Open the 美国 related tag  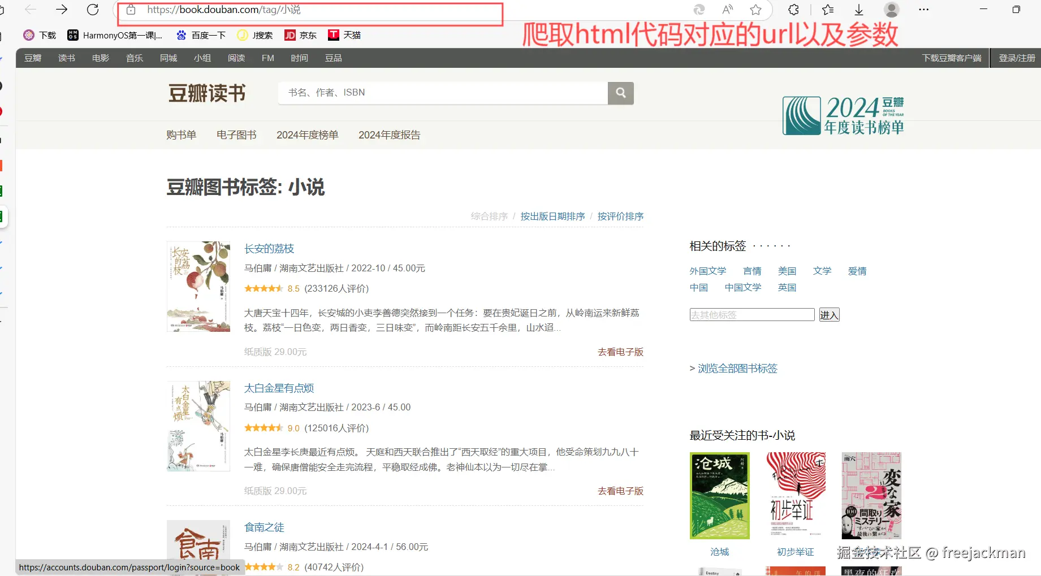787,271
